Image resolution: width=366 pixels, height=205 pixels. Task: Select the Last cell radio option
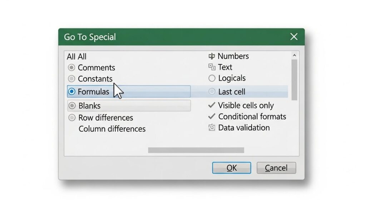click(212, 91)
